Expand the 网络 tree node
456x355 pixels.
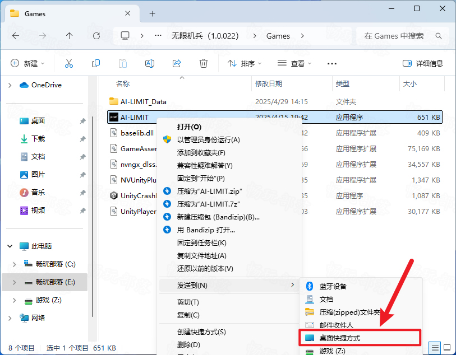click(10, 318)
